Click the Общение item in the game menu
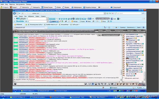Image resolution: width=159 pixels, height=99 pixels. pos(108,30)
